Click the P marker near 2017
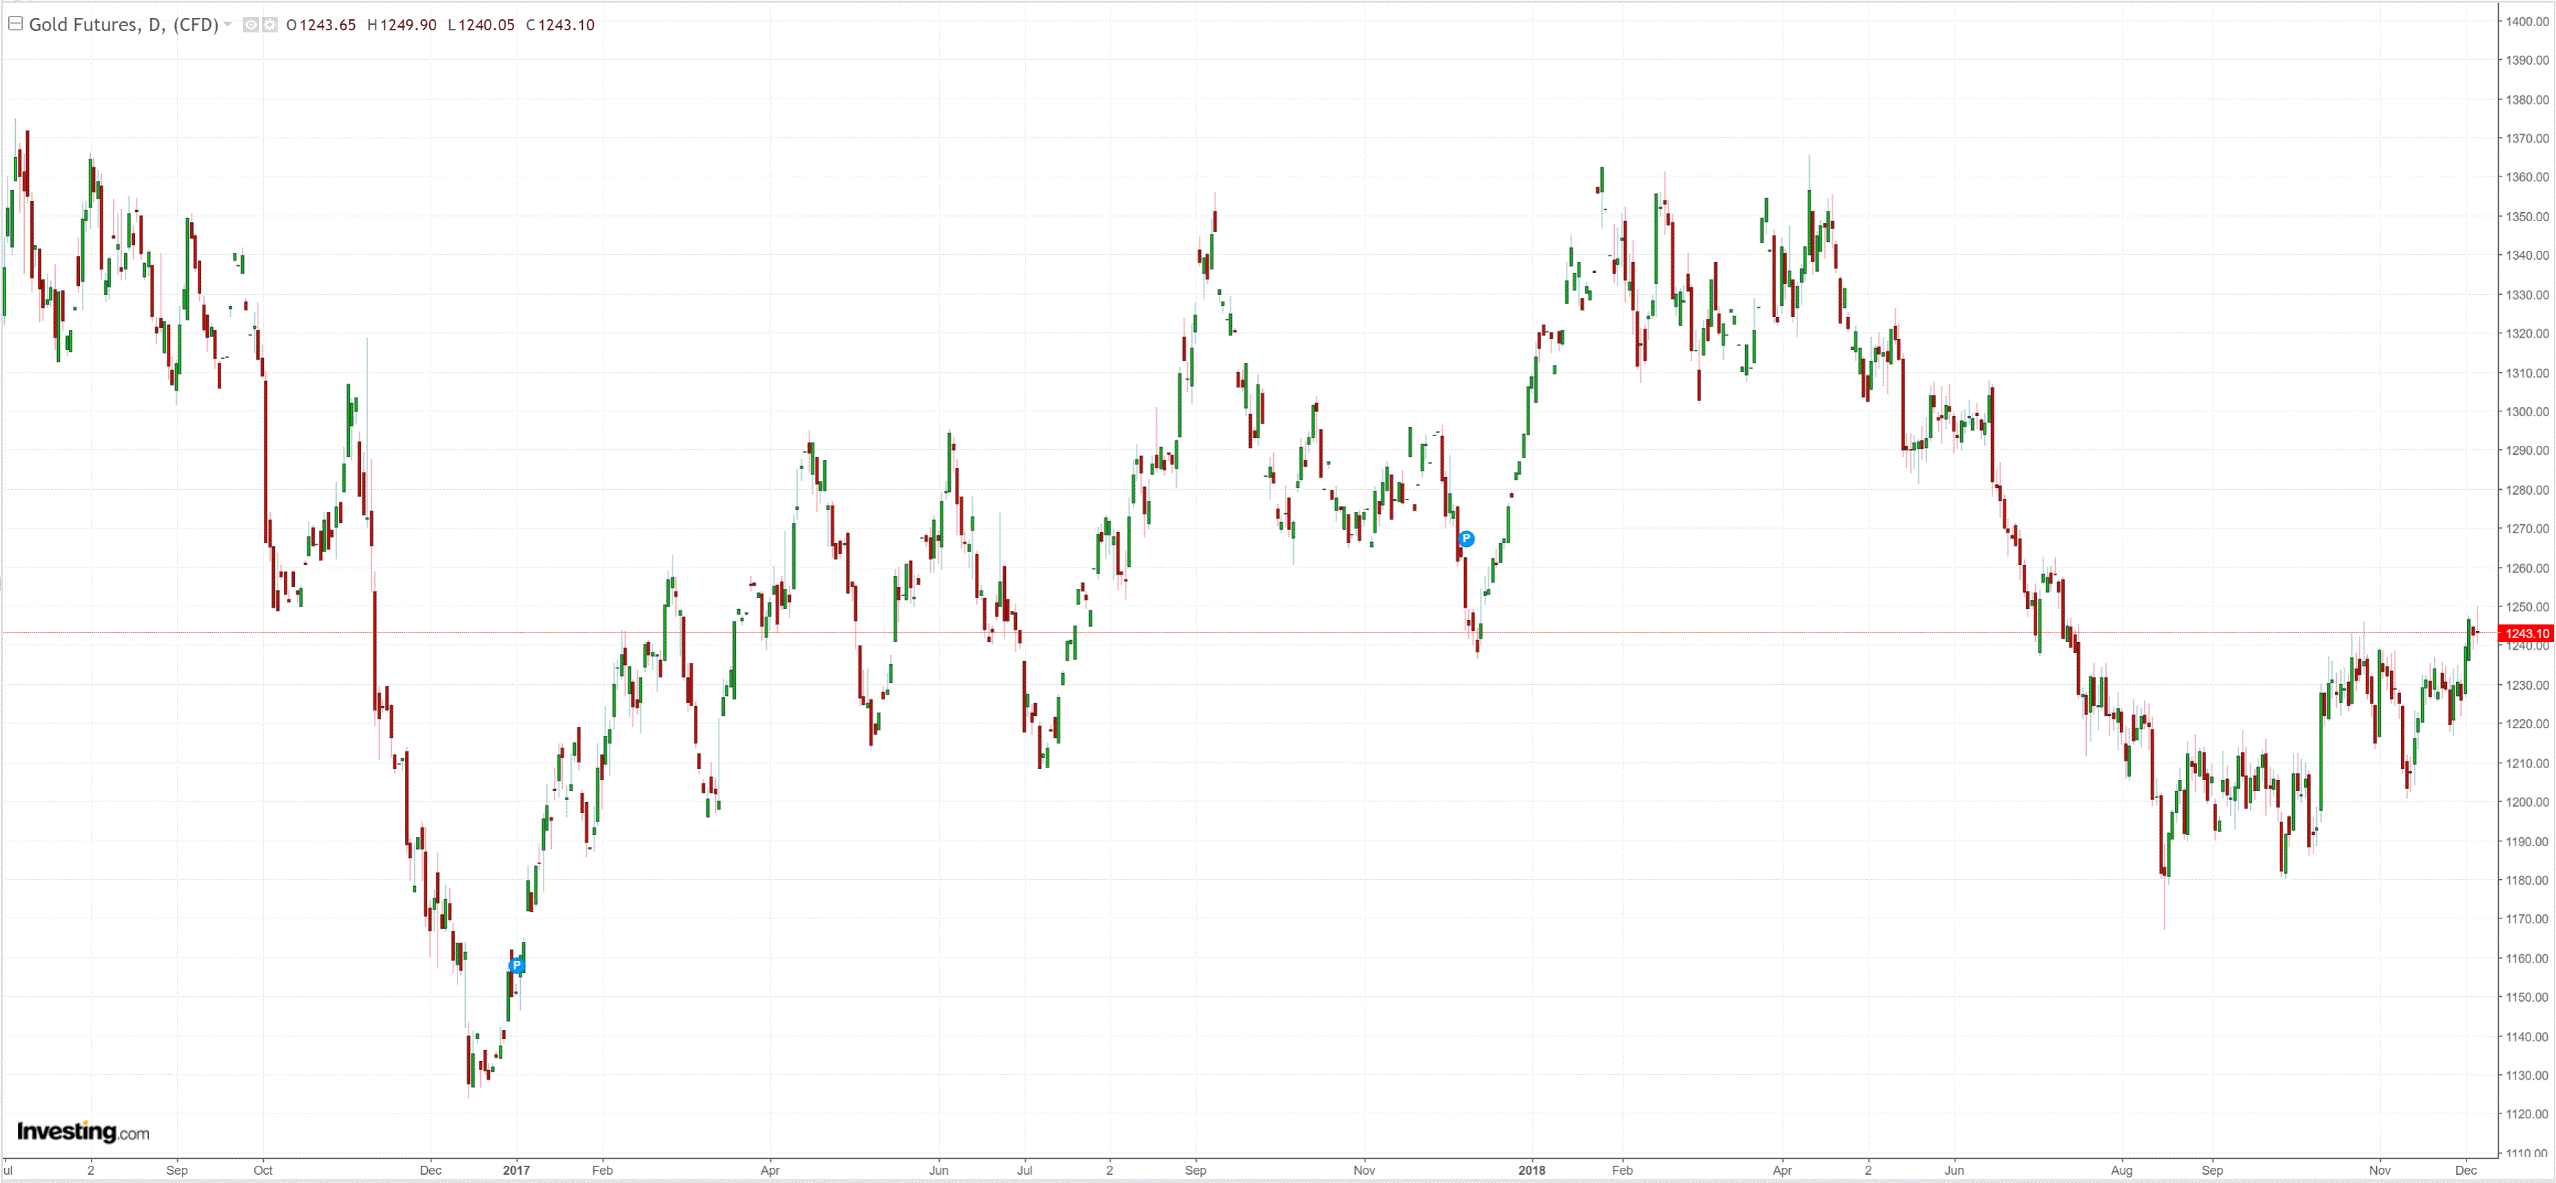The width and height of the screenshot is (2556, 1183). pos(516,965)
